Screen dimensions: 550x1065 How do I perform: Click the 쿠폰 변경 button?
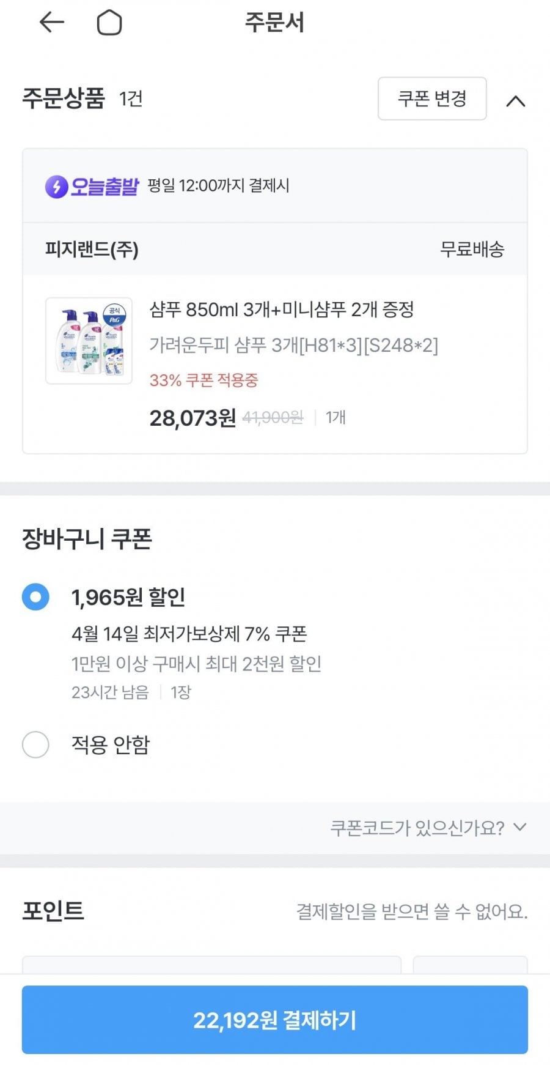coord(432,98)
